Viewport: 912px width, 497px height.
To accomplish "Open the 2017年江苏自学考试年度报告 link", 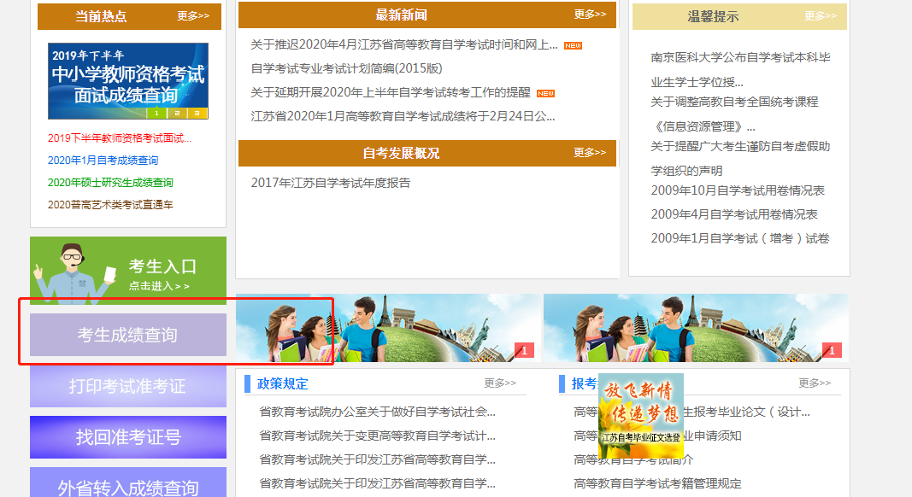I will point(330,183).
